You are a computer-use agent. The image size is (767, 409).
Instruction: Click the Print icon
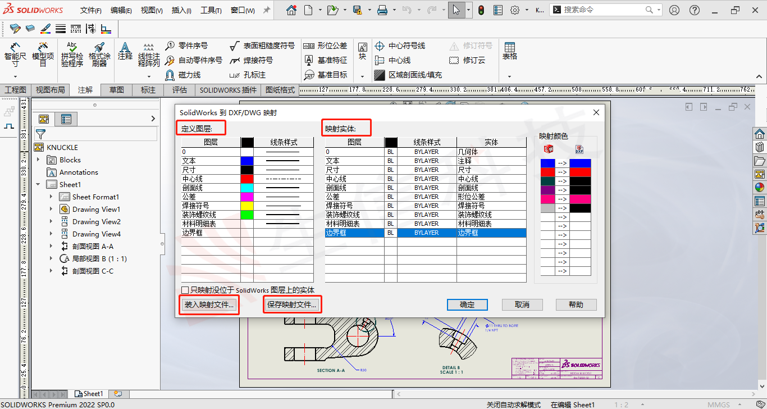pyautogui.click(x=382, y=10)
